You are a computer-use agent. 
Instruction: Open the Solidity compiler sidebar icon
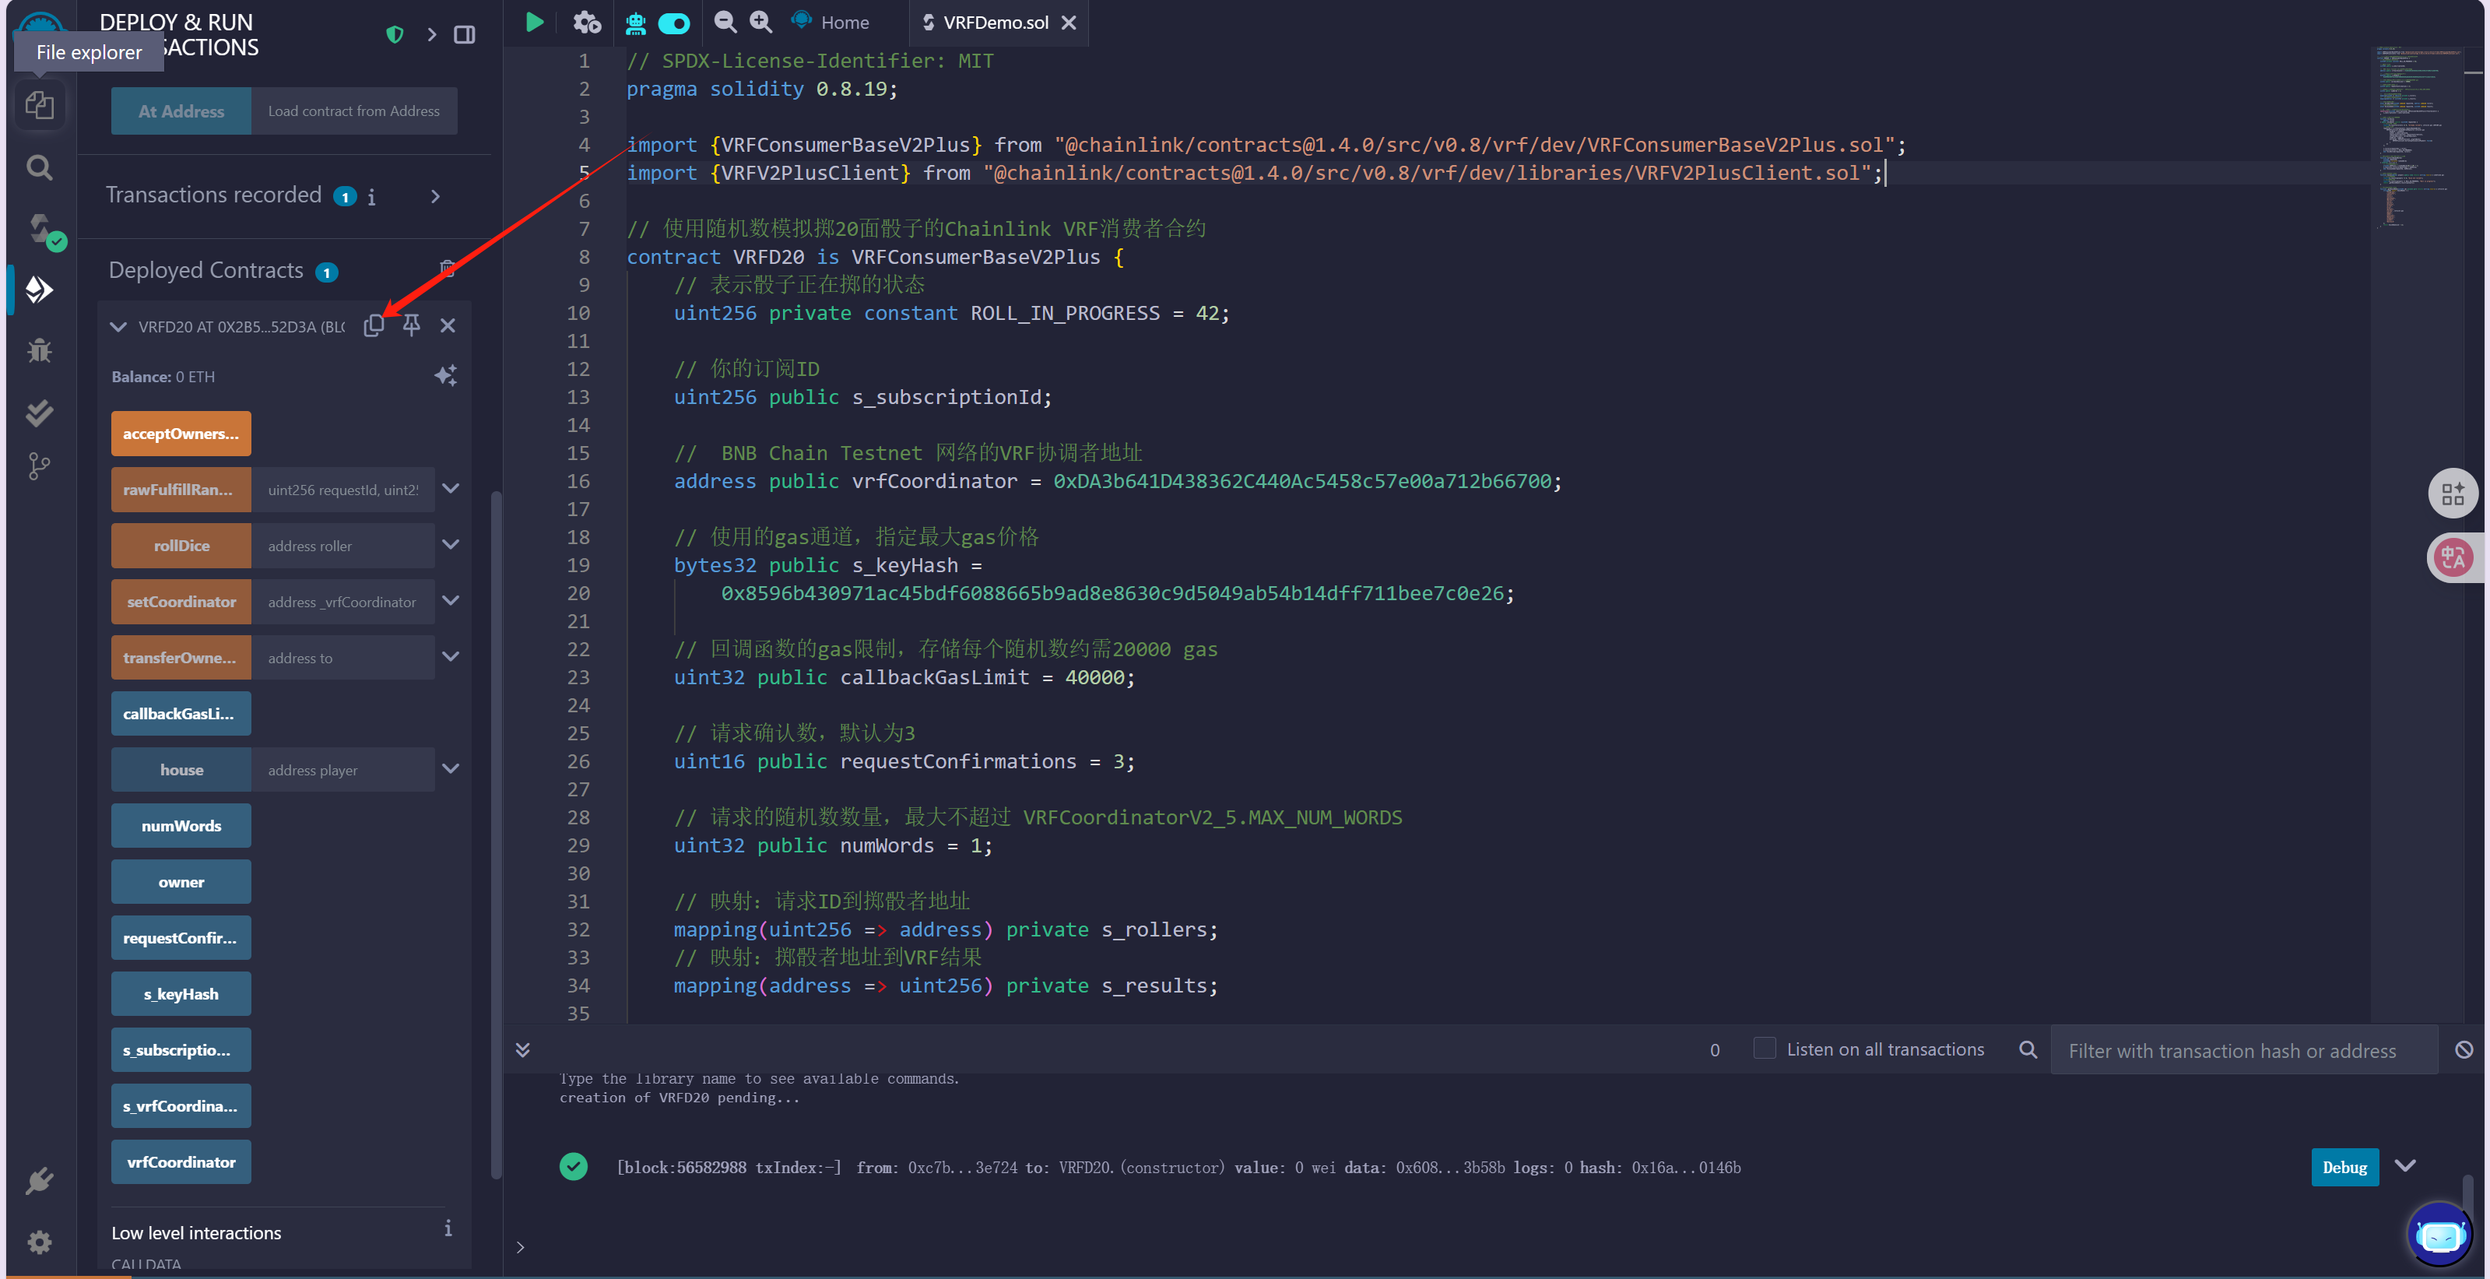(x=40, y=229)
